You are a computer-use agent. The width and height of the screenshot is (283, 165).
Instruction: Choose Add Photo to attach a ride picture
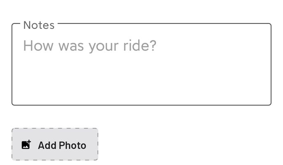55,144
